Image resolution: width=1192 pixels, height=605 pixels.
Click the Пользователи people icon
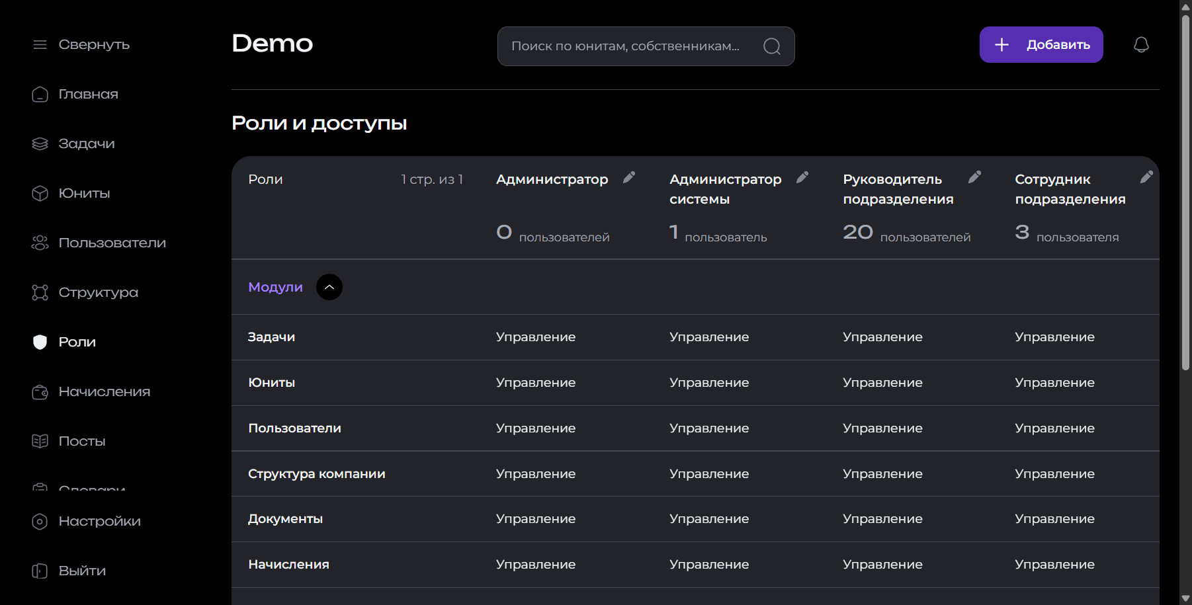click(40, 243)
